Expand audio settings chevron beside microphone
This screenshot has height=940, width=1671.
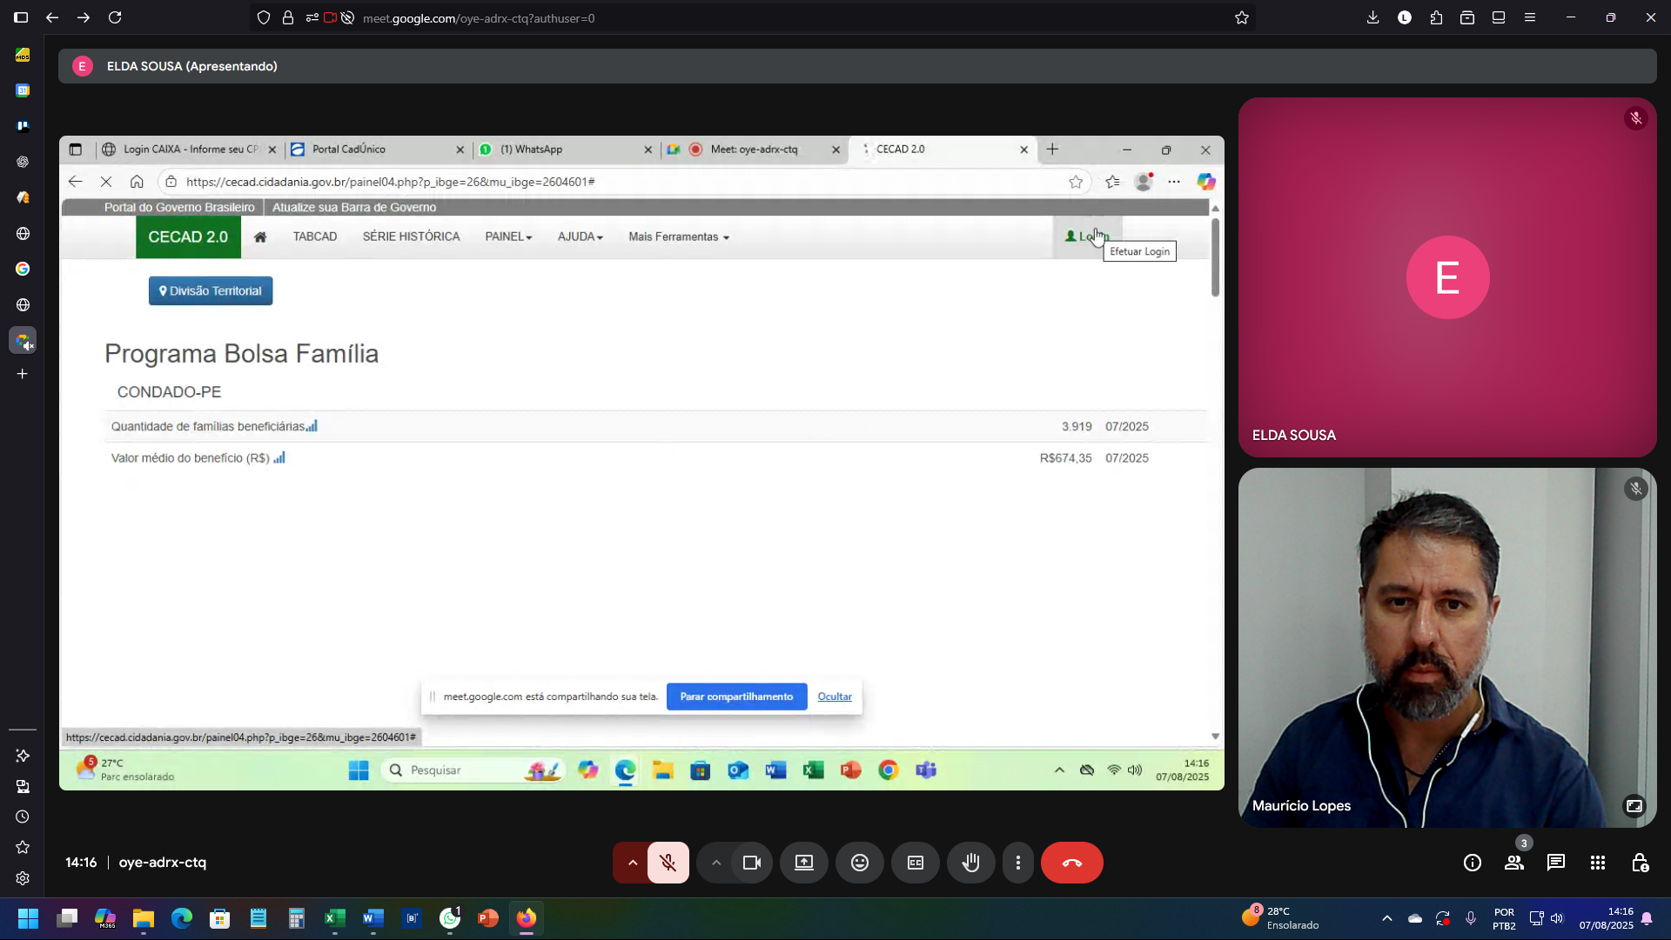point(633,863)
